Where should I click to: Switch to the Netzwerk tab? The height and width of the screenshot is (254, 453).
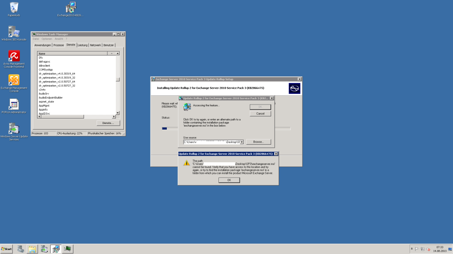coord(96,45)
